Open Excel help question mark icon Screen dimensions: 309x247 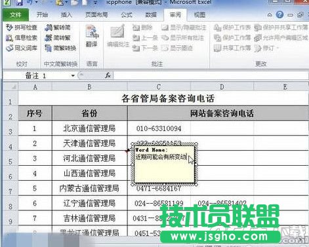click(x=279, y=15)
